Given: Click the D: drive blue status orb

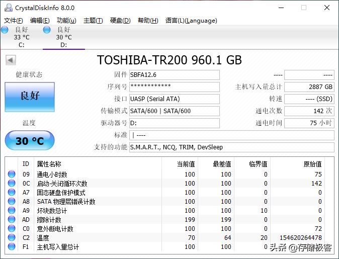Looking at the screenshot, I should [47, 30].
